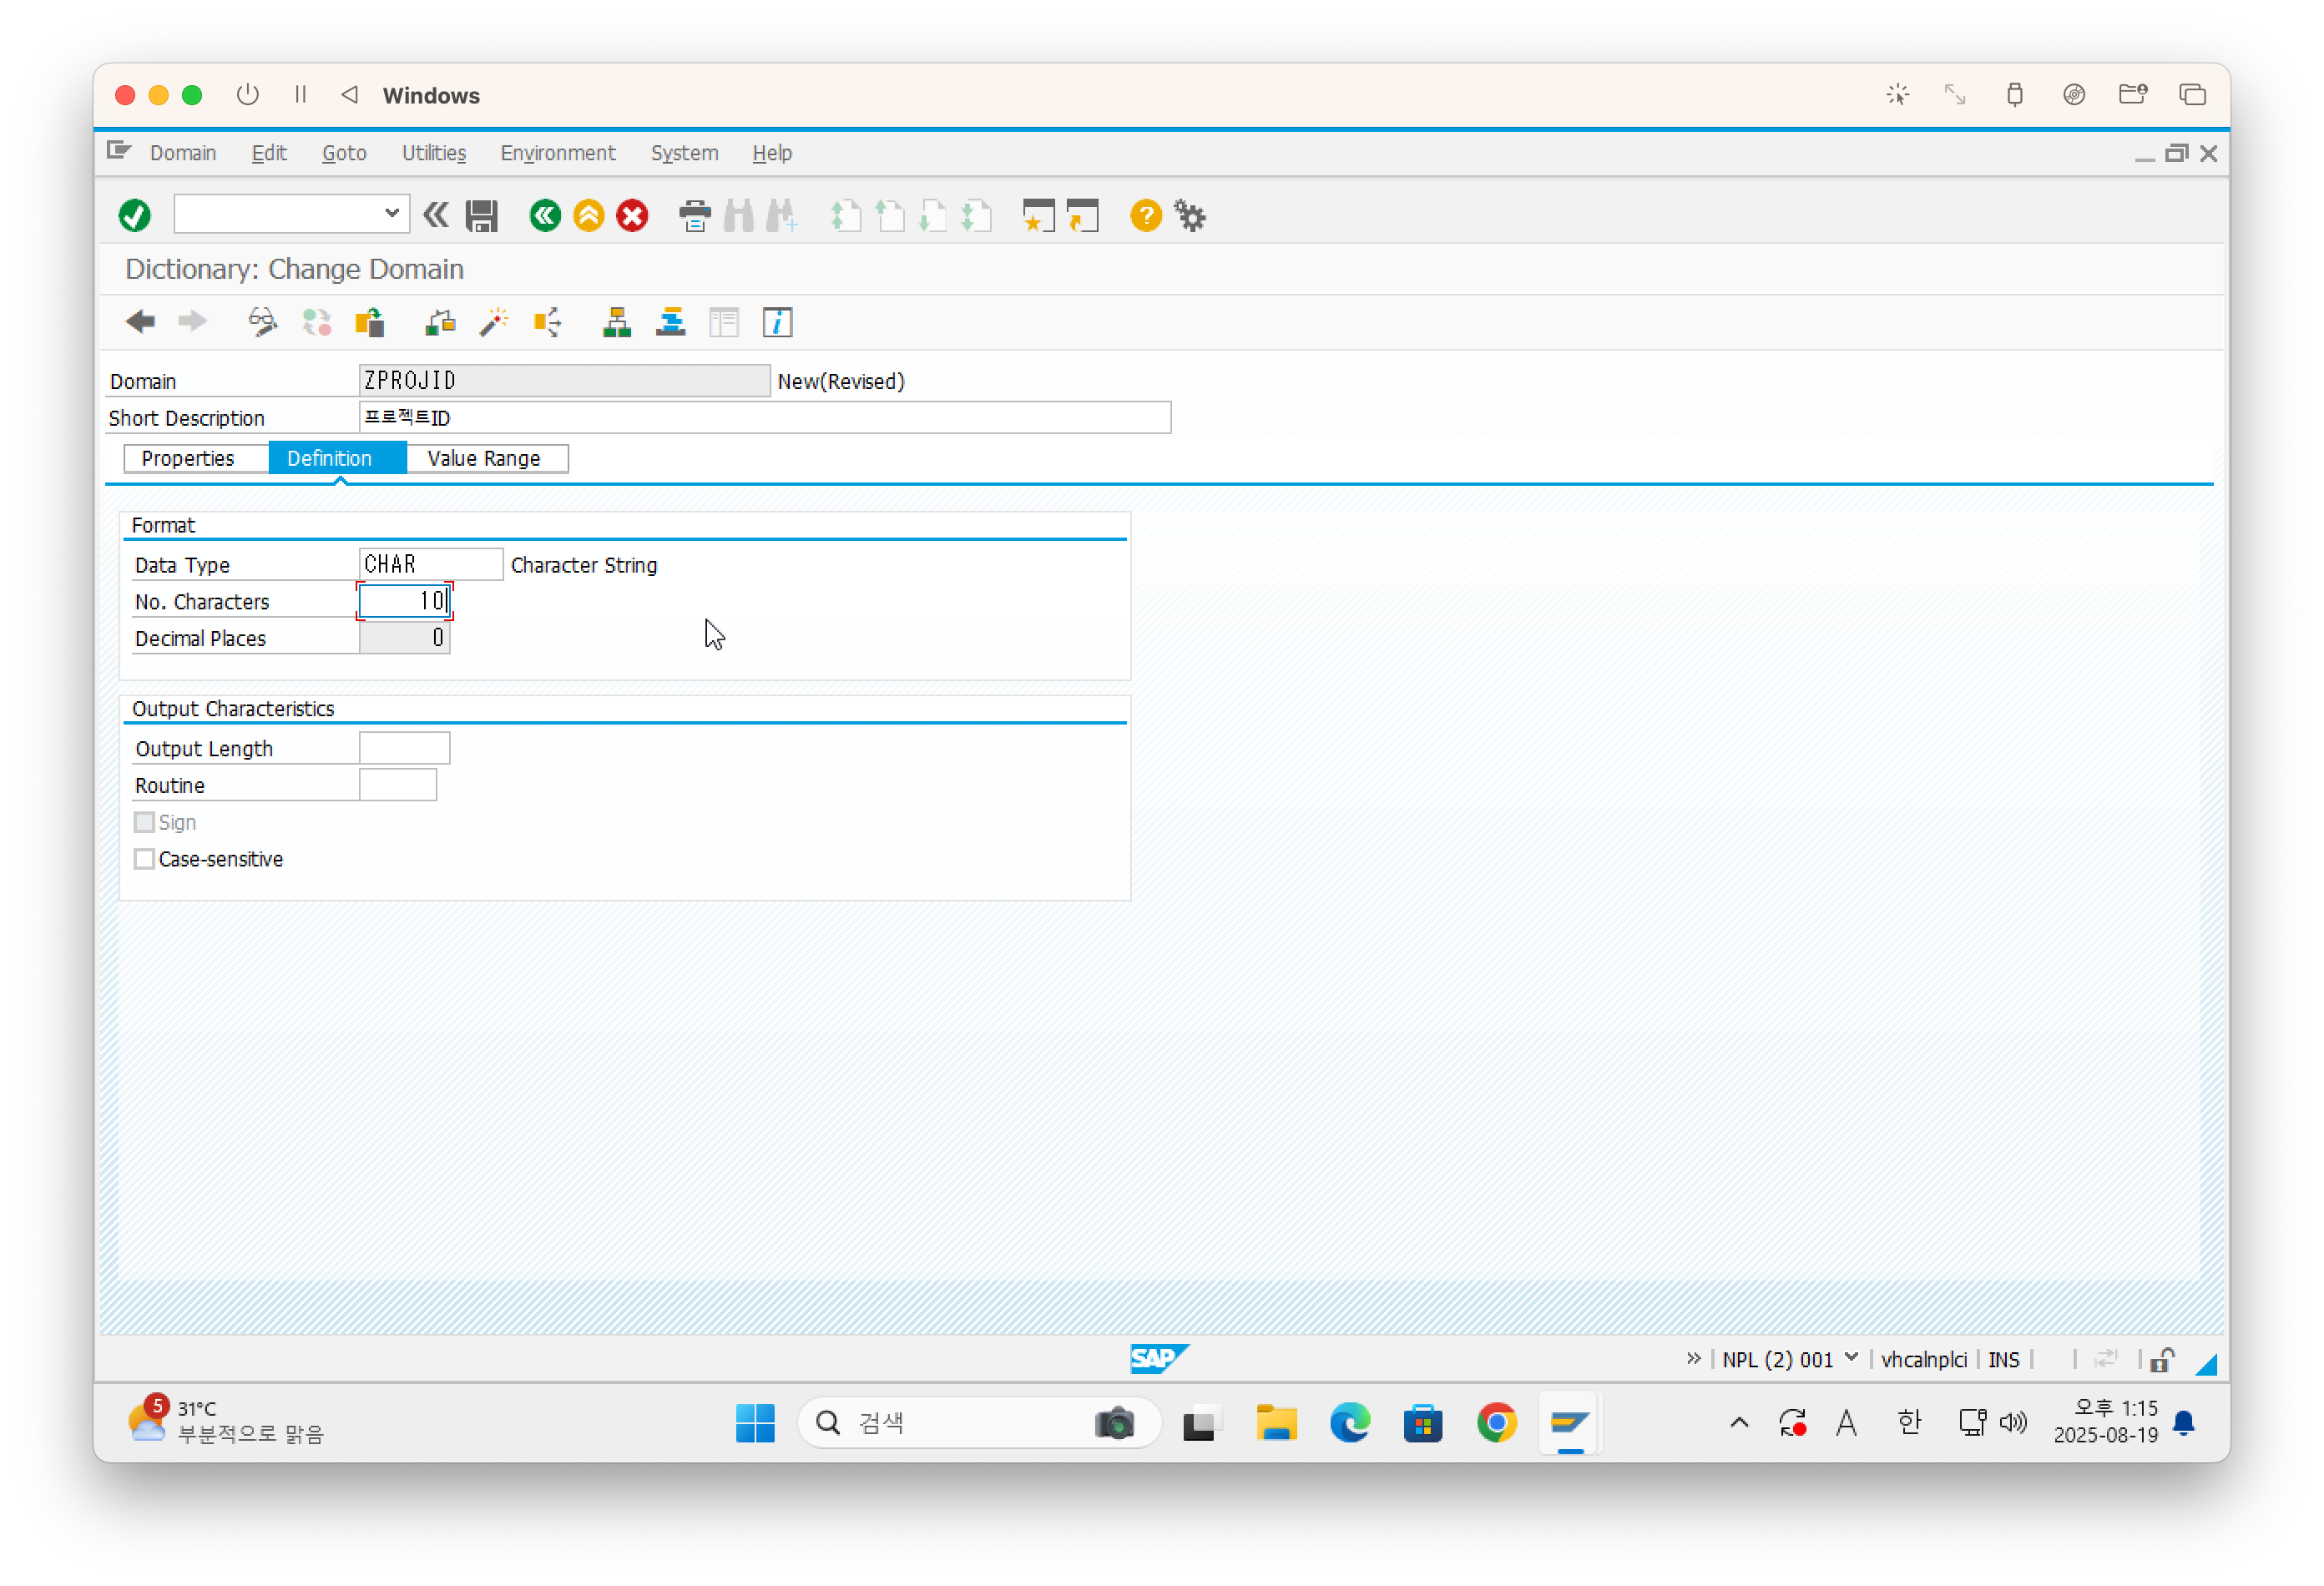The image size is (2324, 1586).
Task: Open the SAP window menu icon
Action: pos(119,151)
